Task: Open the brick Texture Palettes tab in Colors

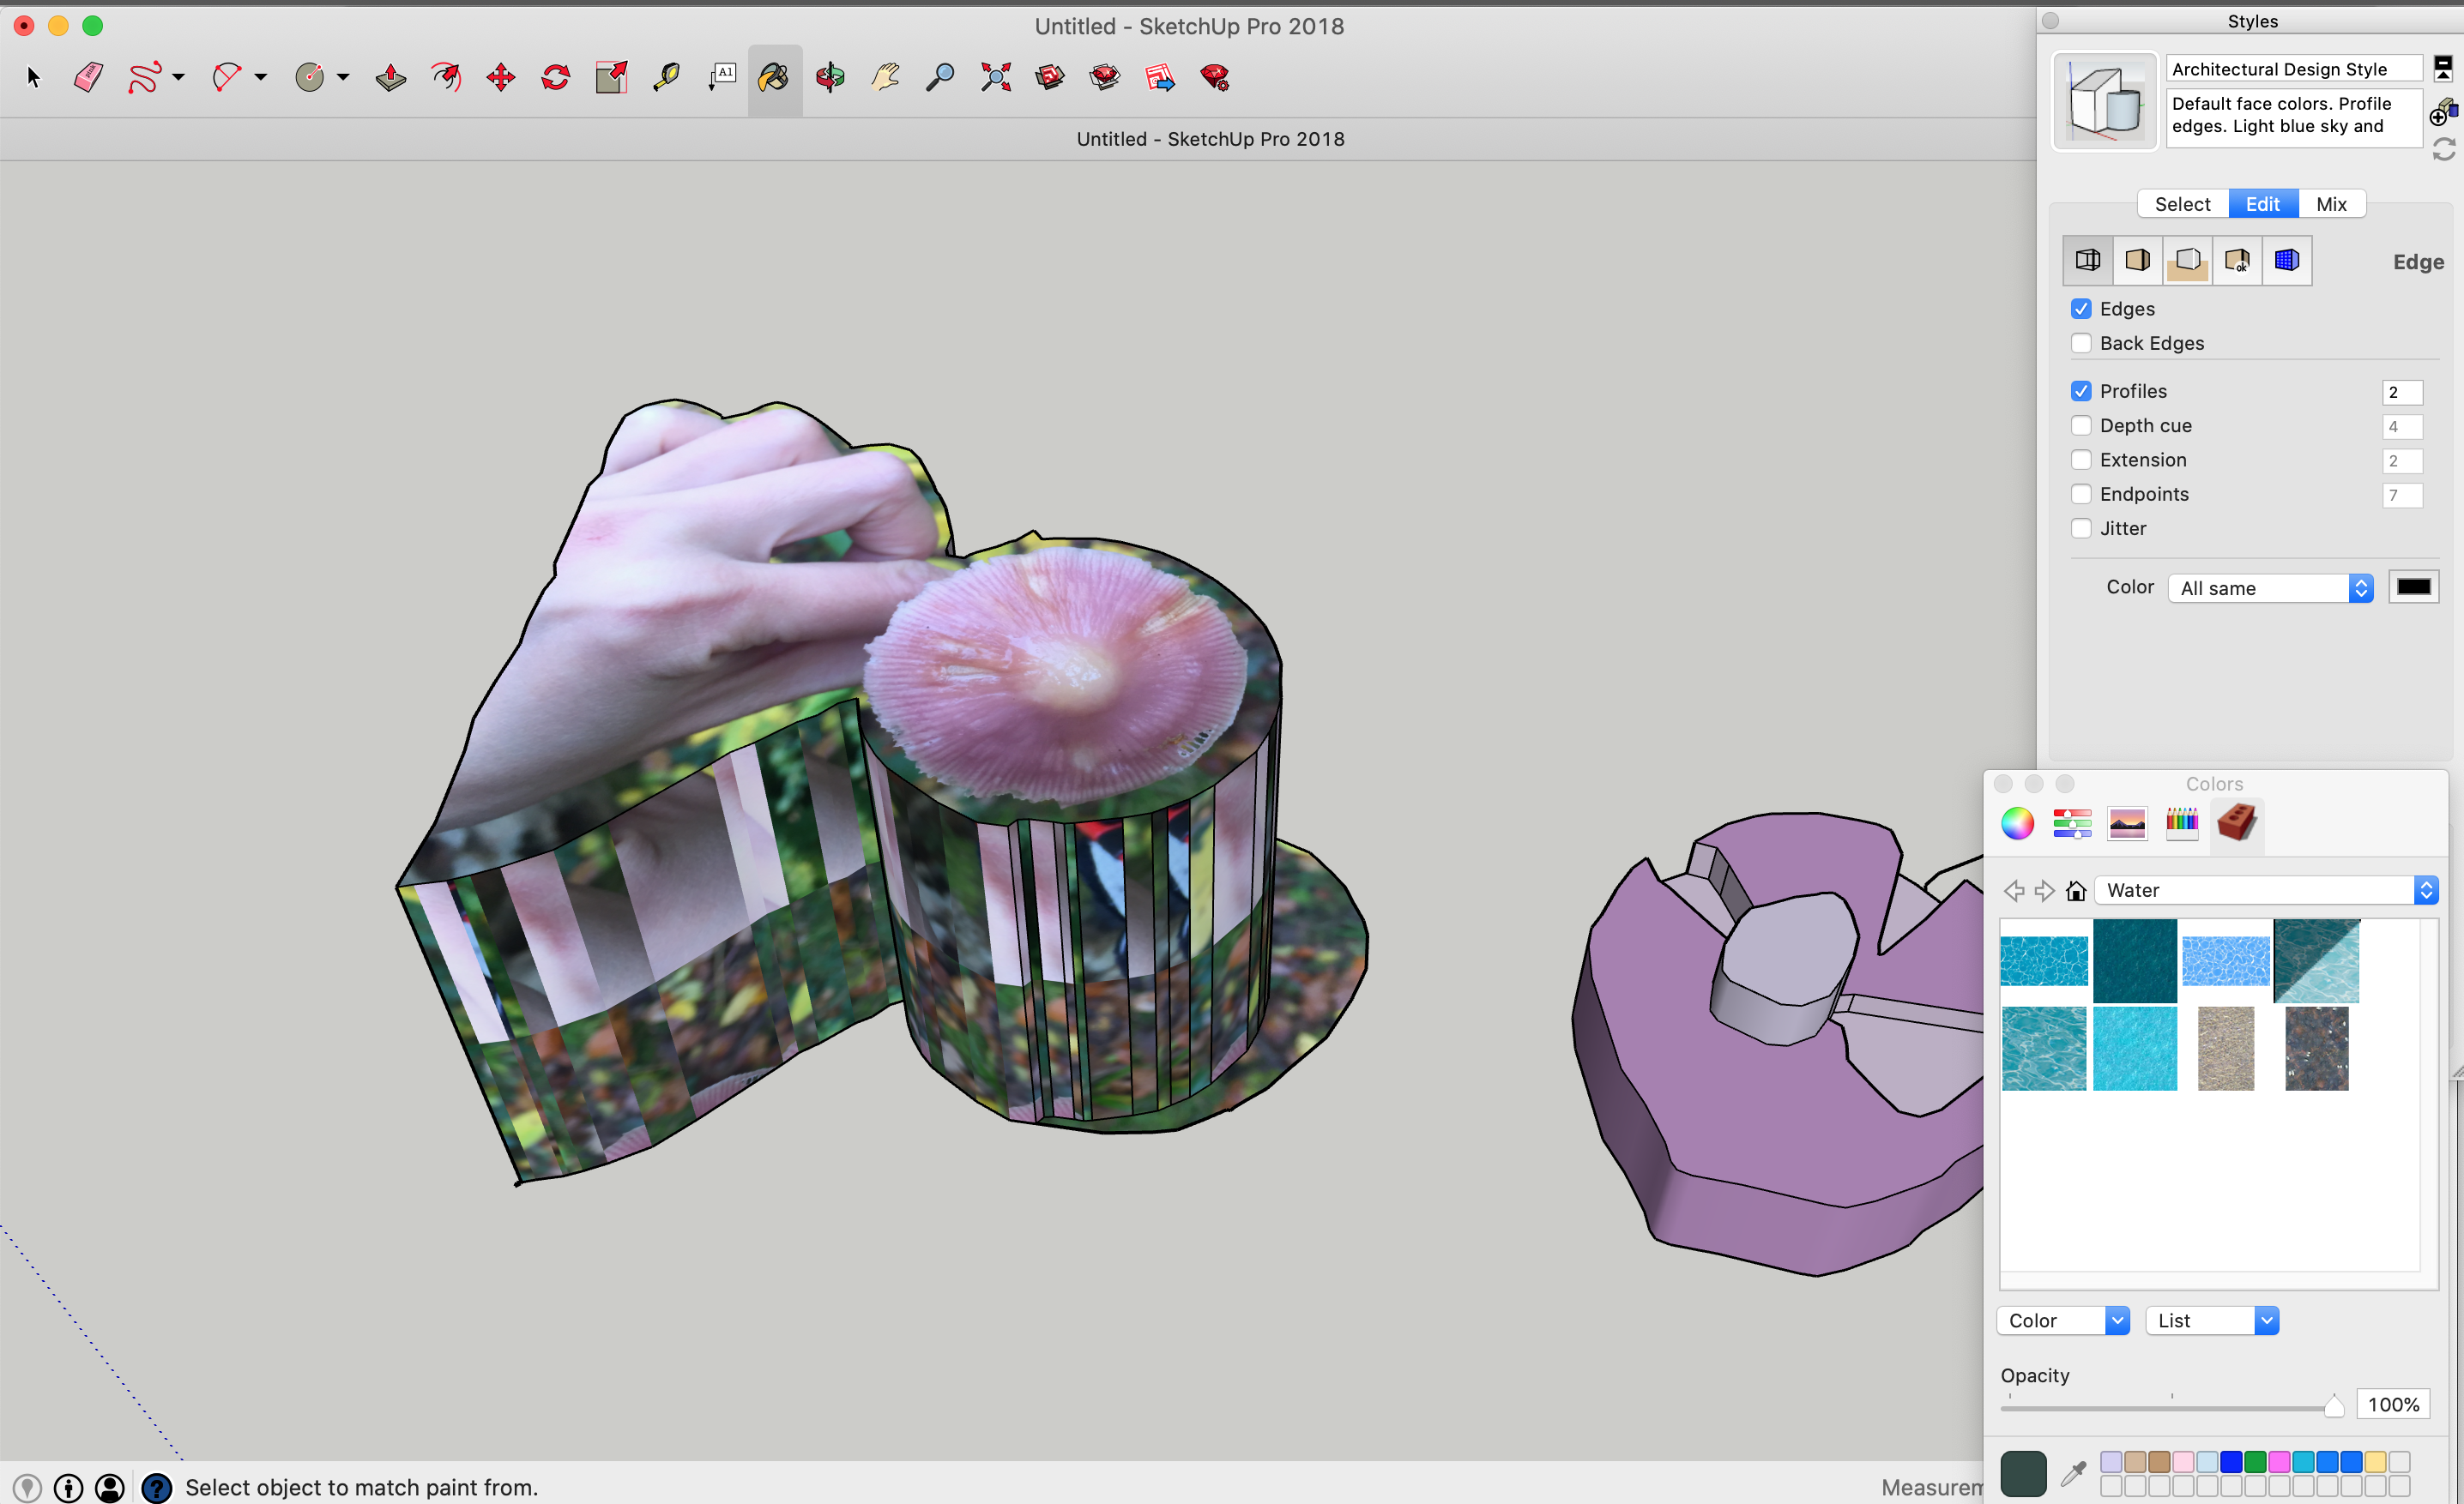Action: 2236,823
